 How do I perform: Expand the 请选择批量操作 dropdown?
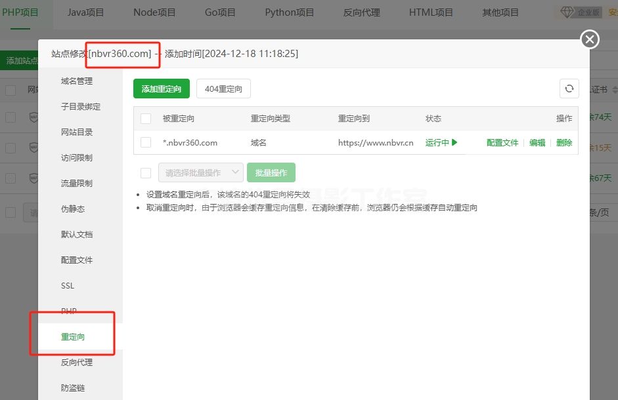[x=201, y=173]
